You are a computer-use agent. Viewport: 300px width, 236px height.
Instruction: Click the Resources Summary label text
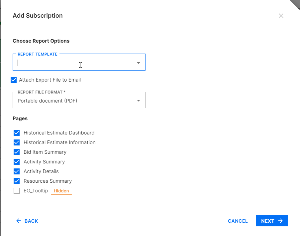(48, 181)
